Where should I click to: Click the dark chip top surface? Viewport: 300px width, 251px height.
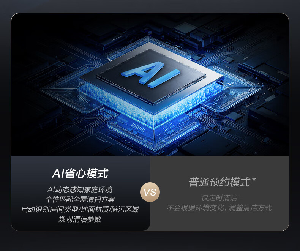[x=151, y=77]
